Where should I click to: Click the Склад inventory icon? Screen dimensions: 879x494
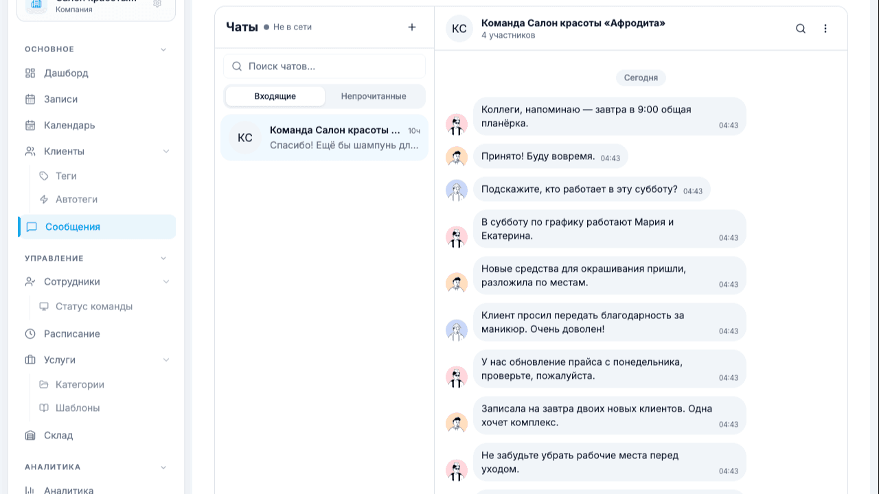[30, 435]
